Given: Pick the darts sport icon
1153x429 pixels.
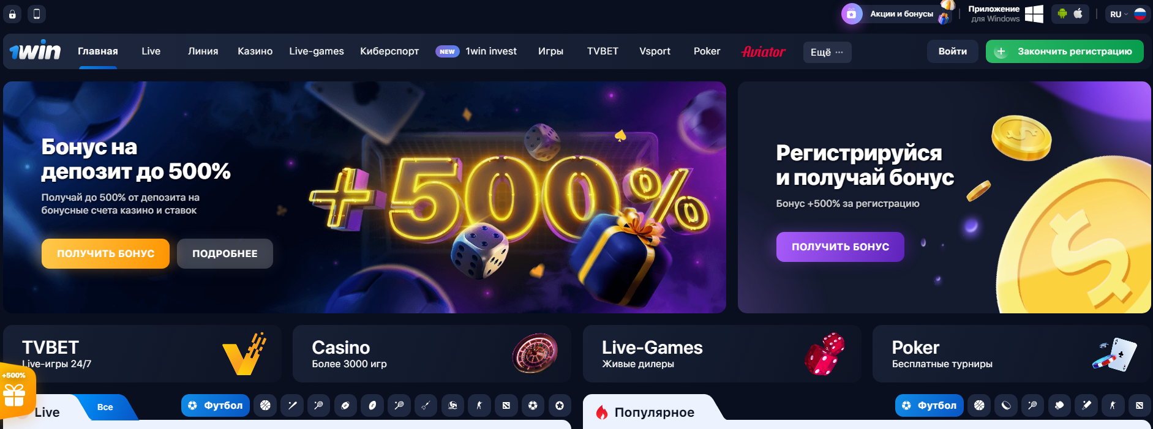Looking at the screenshot, I should coord(426,405).
